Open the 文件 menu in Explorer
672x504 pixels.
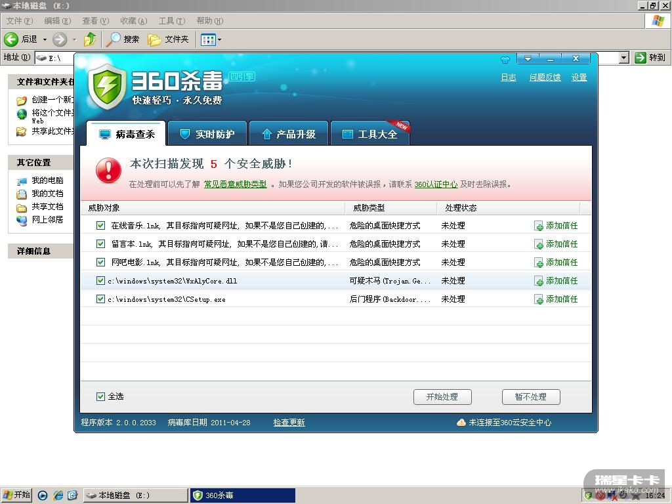coord(19,20)
